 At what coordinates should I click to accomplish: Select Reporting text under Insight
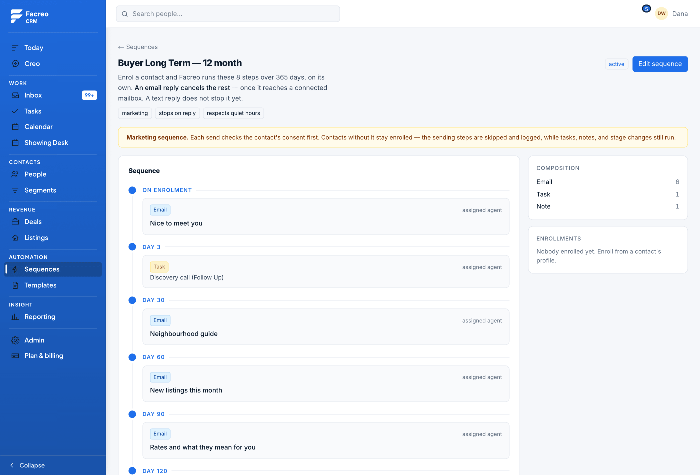40,317
